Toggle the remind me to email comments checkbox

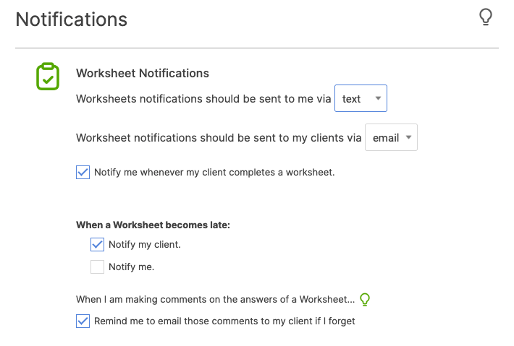tap(83, 321)
